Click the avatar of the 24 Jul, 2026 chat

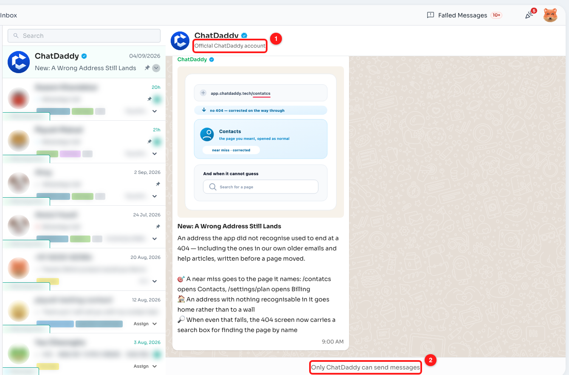point(19,226)
